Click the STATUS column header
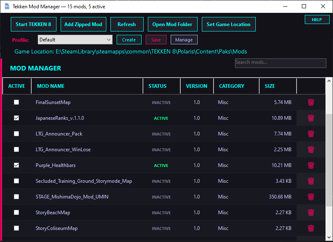The image size is (333, 242). [162, 86]
